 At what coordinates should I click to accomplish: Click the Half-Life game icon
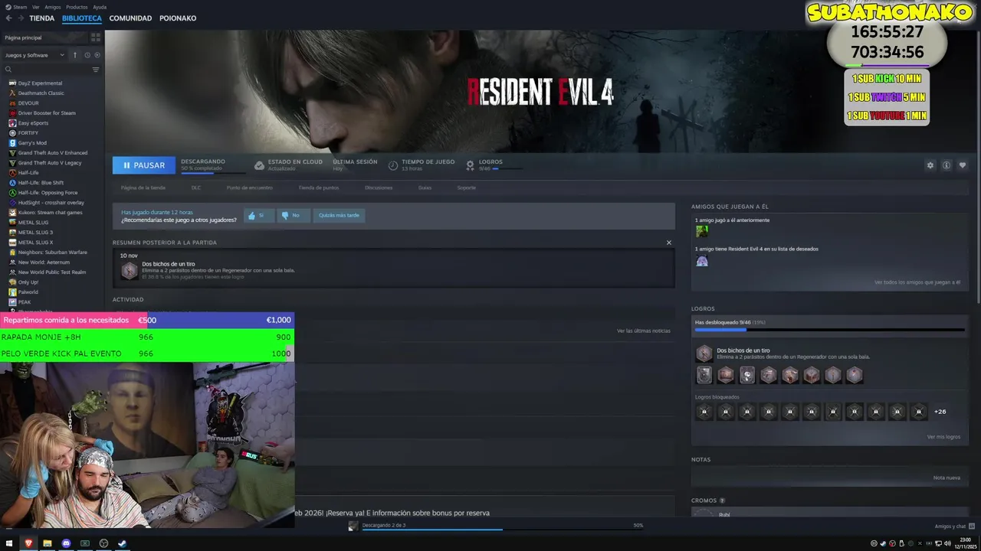(x=12, y=173)
